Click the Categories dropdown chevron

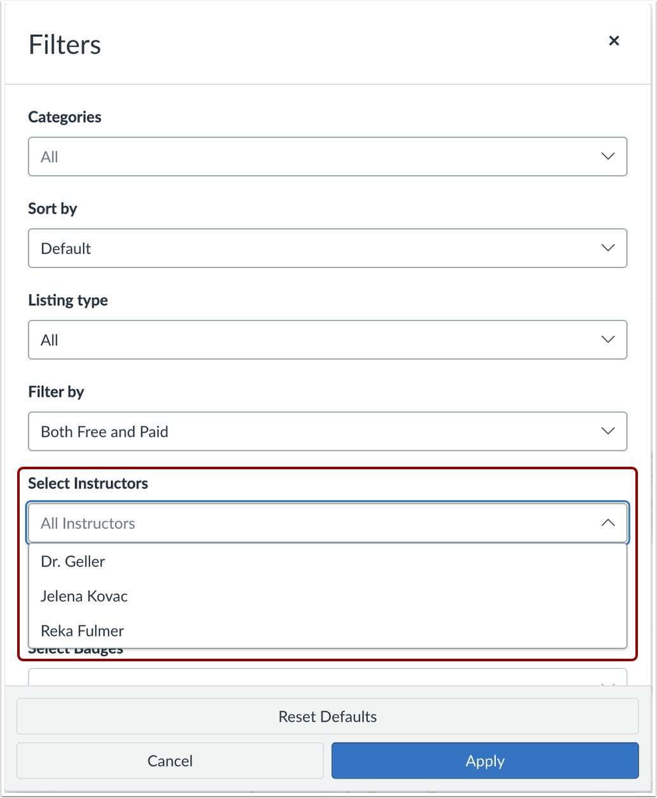click(608, 156)
